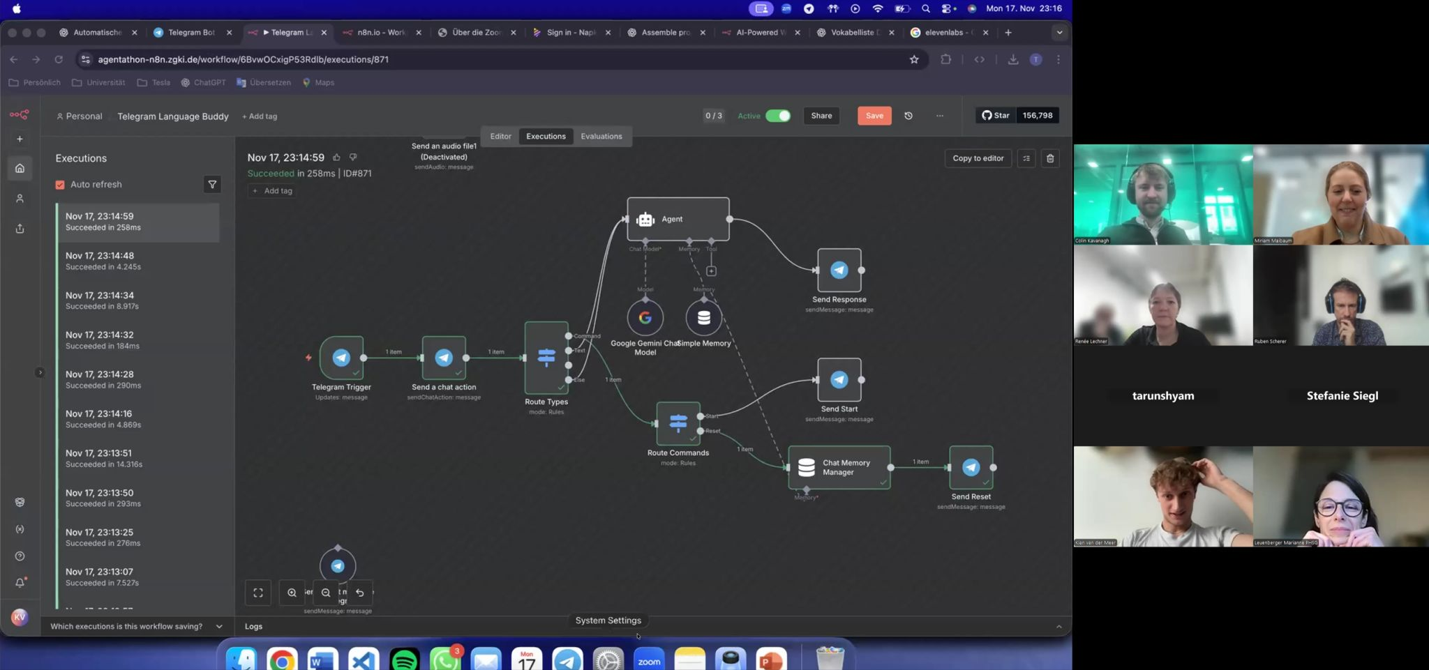Open the Telegram Trigger node
1429x670 pixels.
(x=341, y=358)
